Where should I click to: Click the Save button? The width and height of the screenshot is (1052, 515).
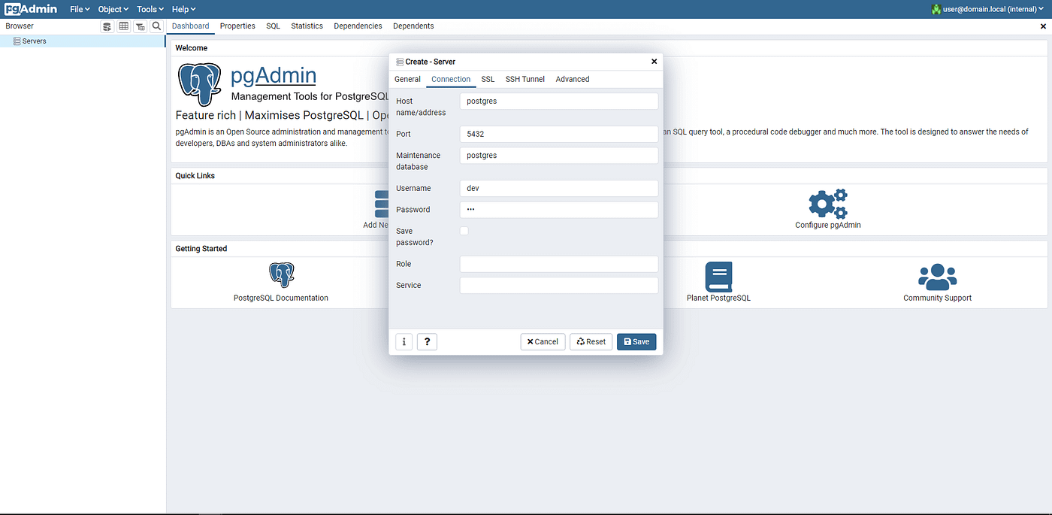point(636,341)
